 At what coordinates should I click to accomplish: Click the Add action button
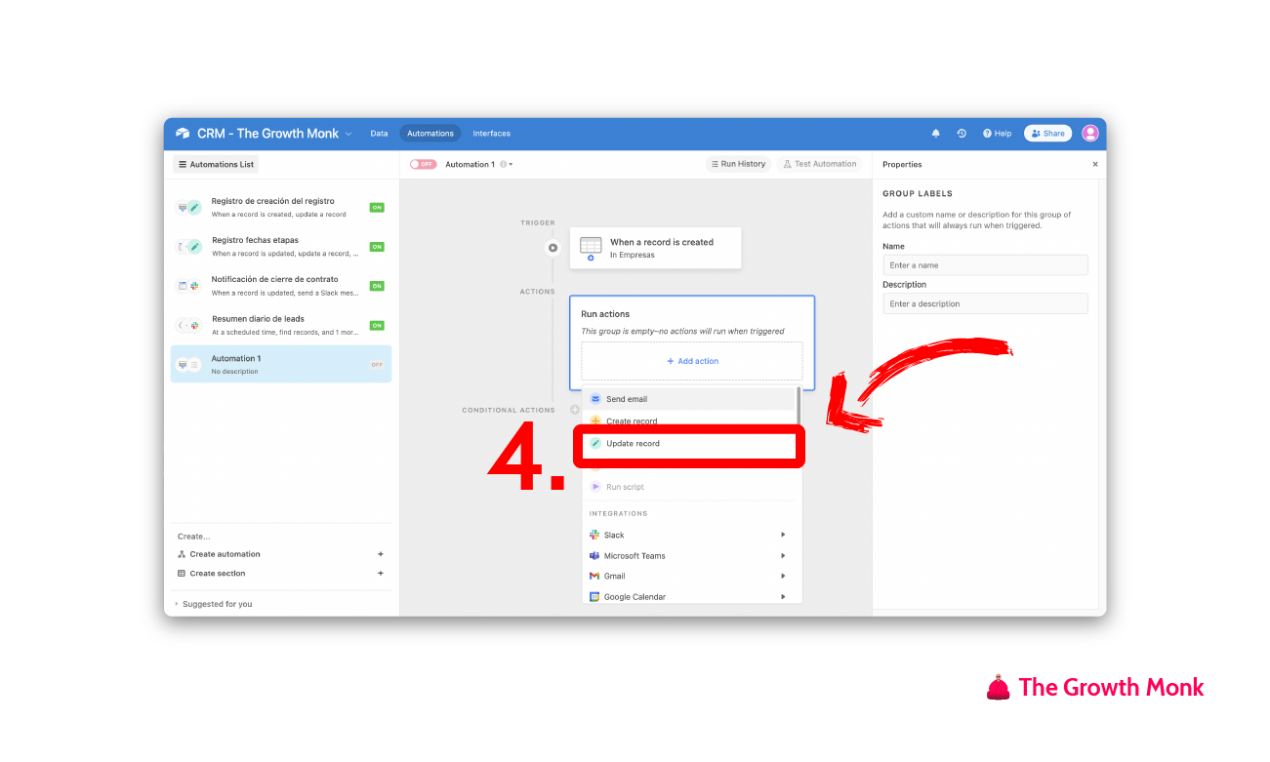tap(692, 361)
